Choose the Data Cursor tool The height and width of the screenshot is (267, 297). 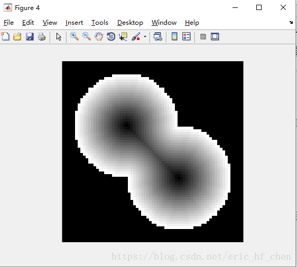pos(123,36)
